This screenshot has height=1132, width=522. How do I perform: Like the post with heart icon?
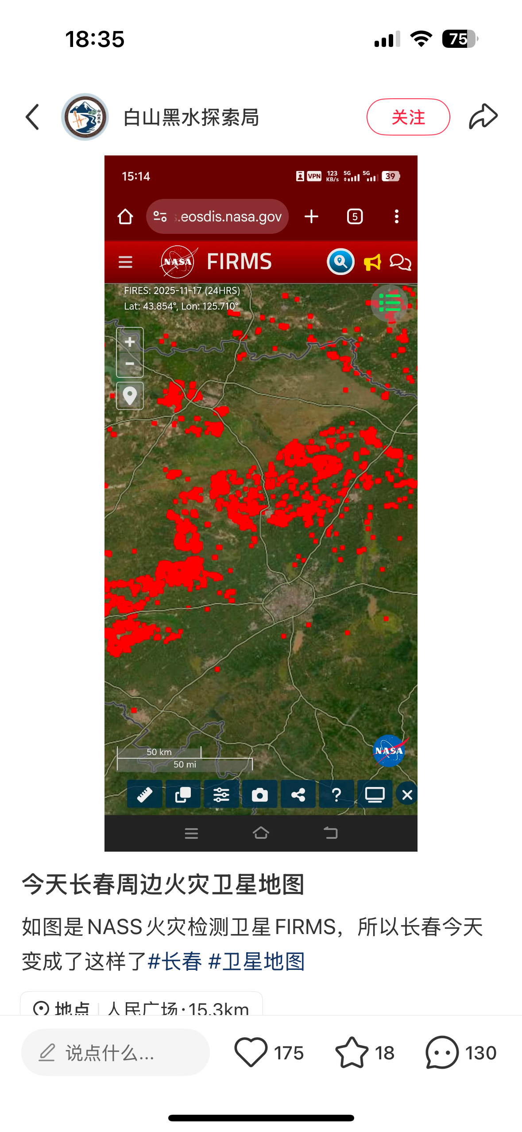point(251,1052)
